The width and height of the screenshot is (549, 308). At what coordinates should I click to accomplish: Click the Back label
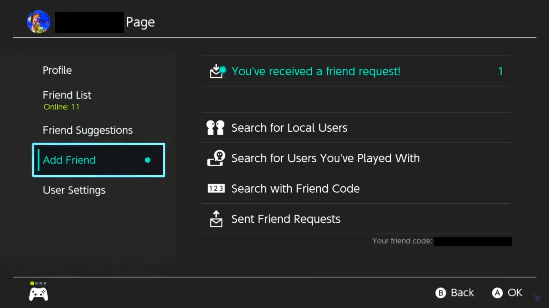pyautogui.click(x=462, y=293)
